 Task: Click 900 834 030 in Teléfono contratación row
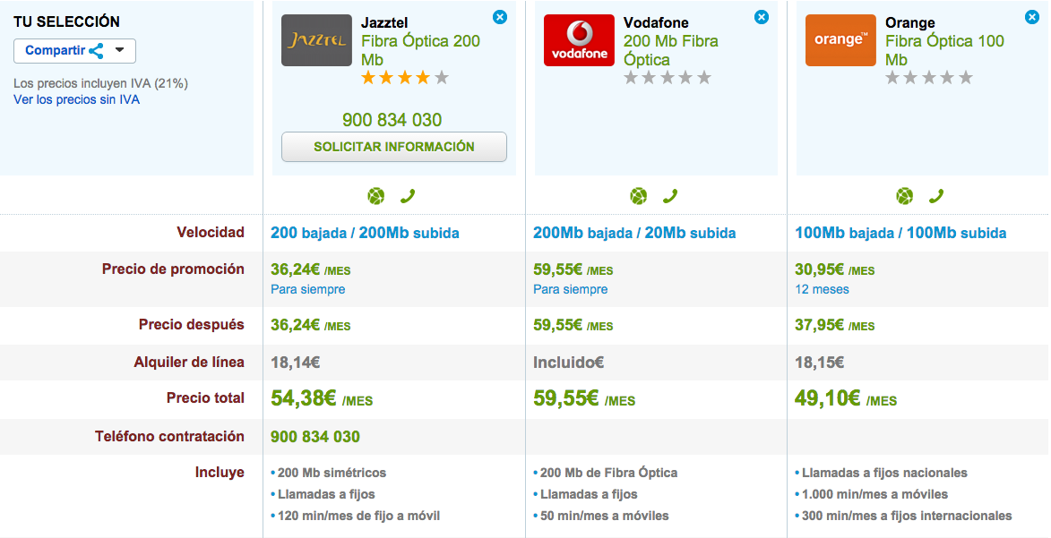[315, 437]
